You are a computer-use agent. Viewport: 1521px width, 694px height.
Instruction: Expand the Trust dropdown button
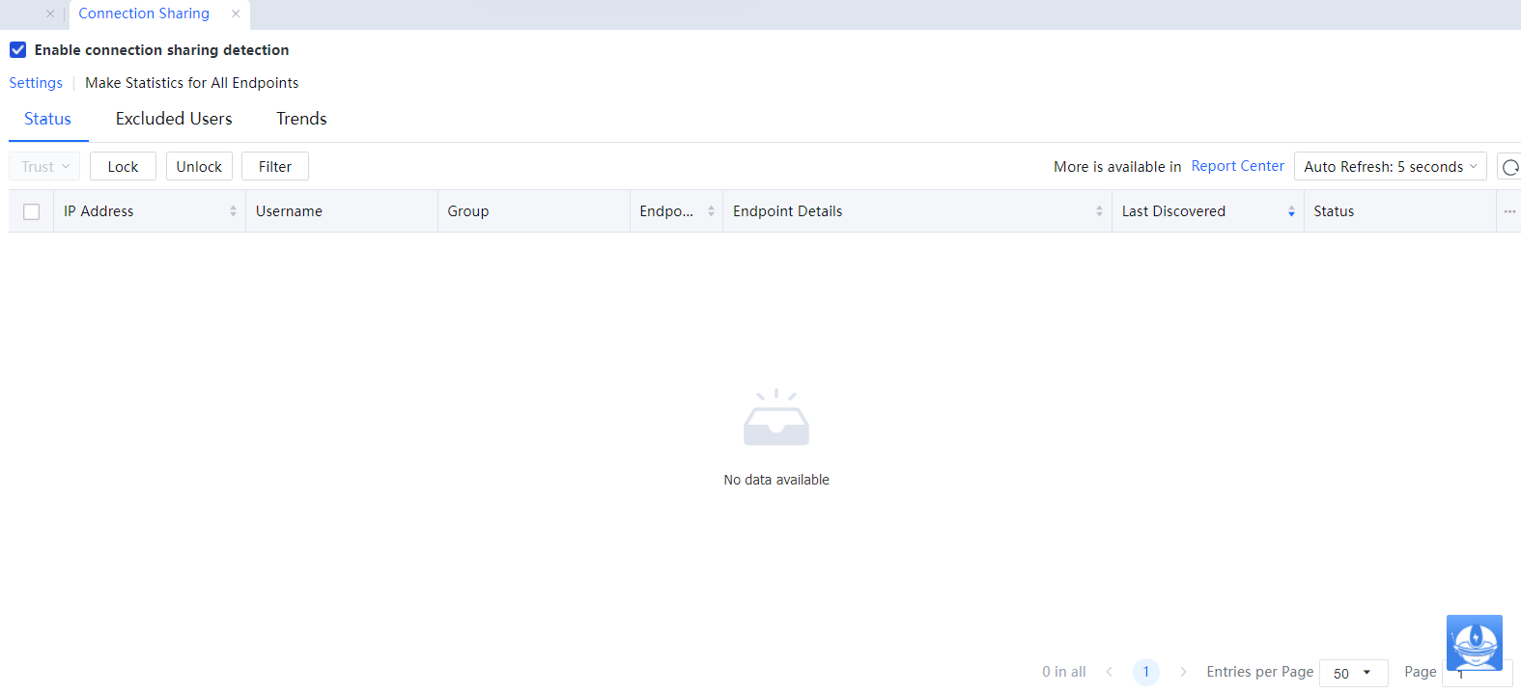click(x=44, y=167)
